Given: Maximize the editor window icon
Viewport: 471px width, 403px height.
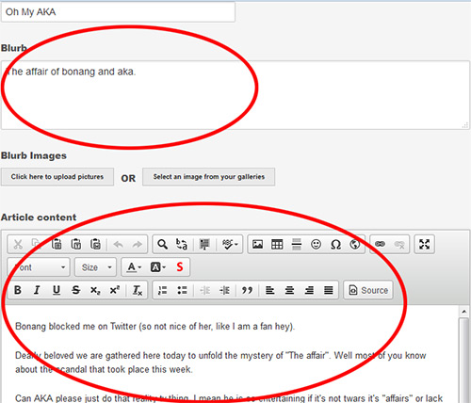Looking at the screenshot, I should coord(424,244).
